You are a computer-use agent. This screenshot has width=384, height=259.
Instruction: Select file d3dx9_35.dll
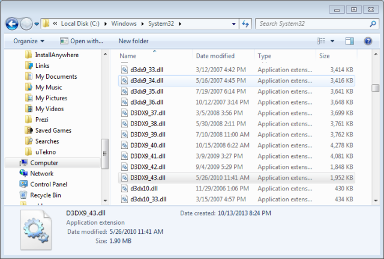pyautogui.click(x=236, y=91)
